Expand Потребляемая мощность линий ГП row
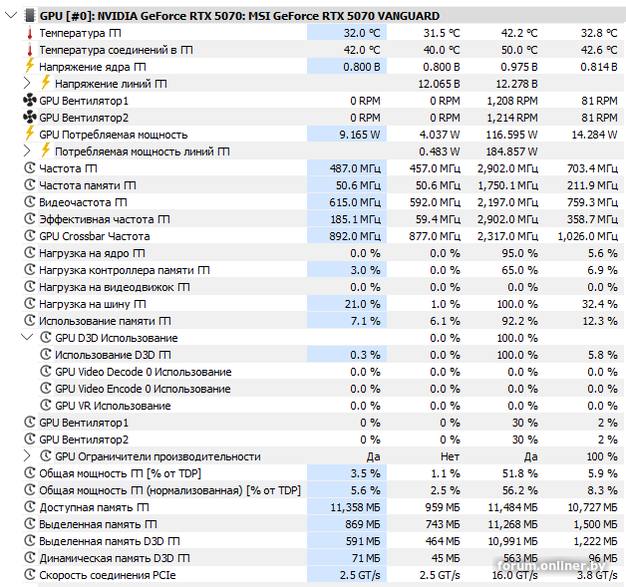This screenshot has height=587, width=626. click(x=27, y=151)
